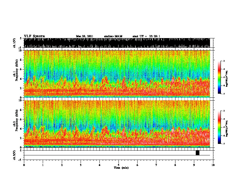
Task: Click the "7" tick label on time axis
Action: (156, 165)
